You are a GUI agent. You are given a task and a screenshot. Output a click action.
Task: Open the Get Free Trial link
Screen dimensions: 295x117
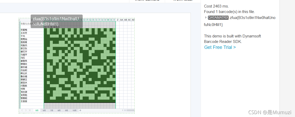pos(220,47)
